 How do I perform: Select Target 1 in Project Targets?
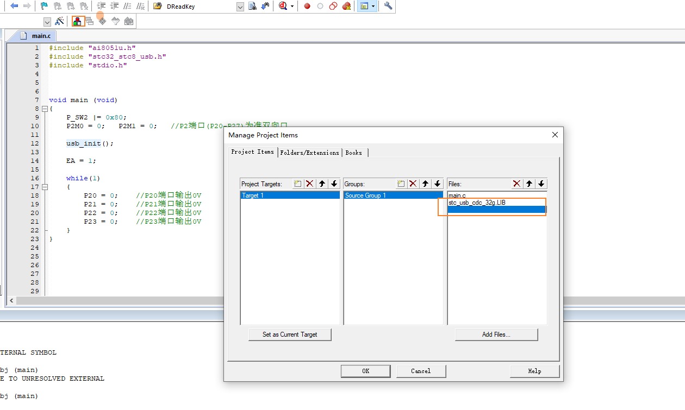click(290, 195)
